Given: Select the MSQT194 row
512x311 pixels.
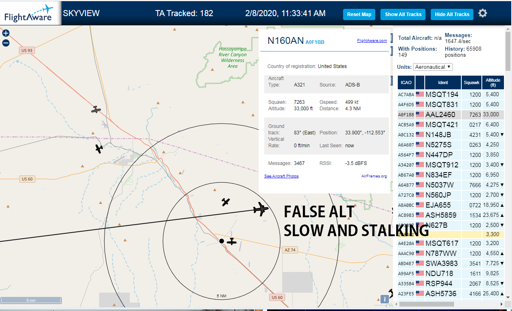Looking at the screenshot, I should pyautogui.click(x=451, y=95).
